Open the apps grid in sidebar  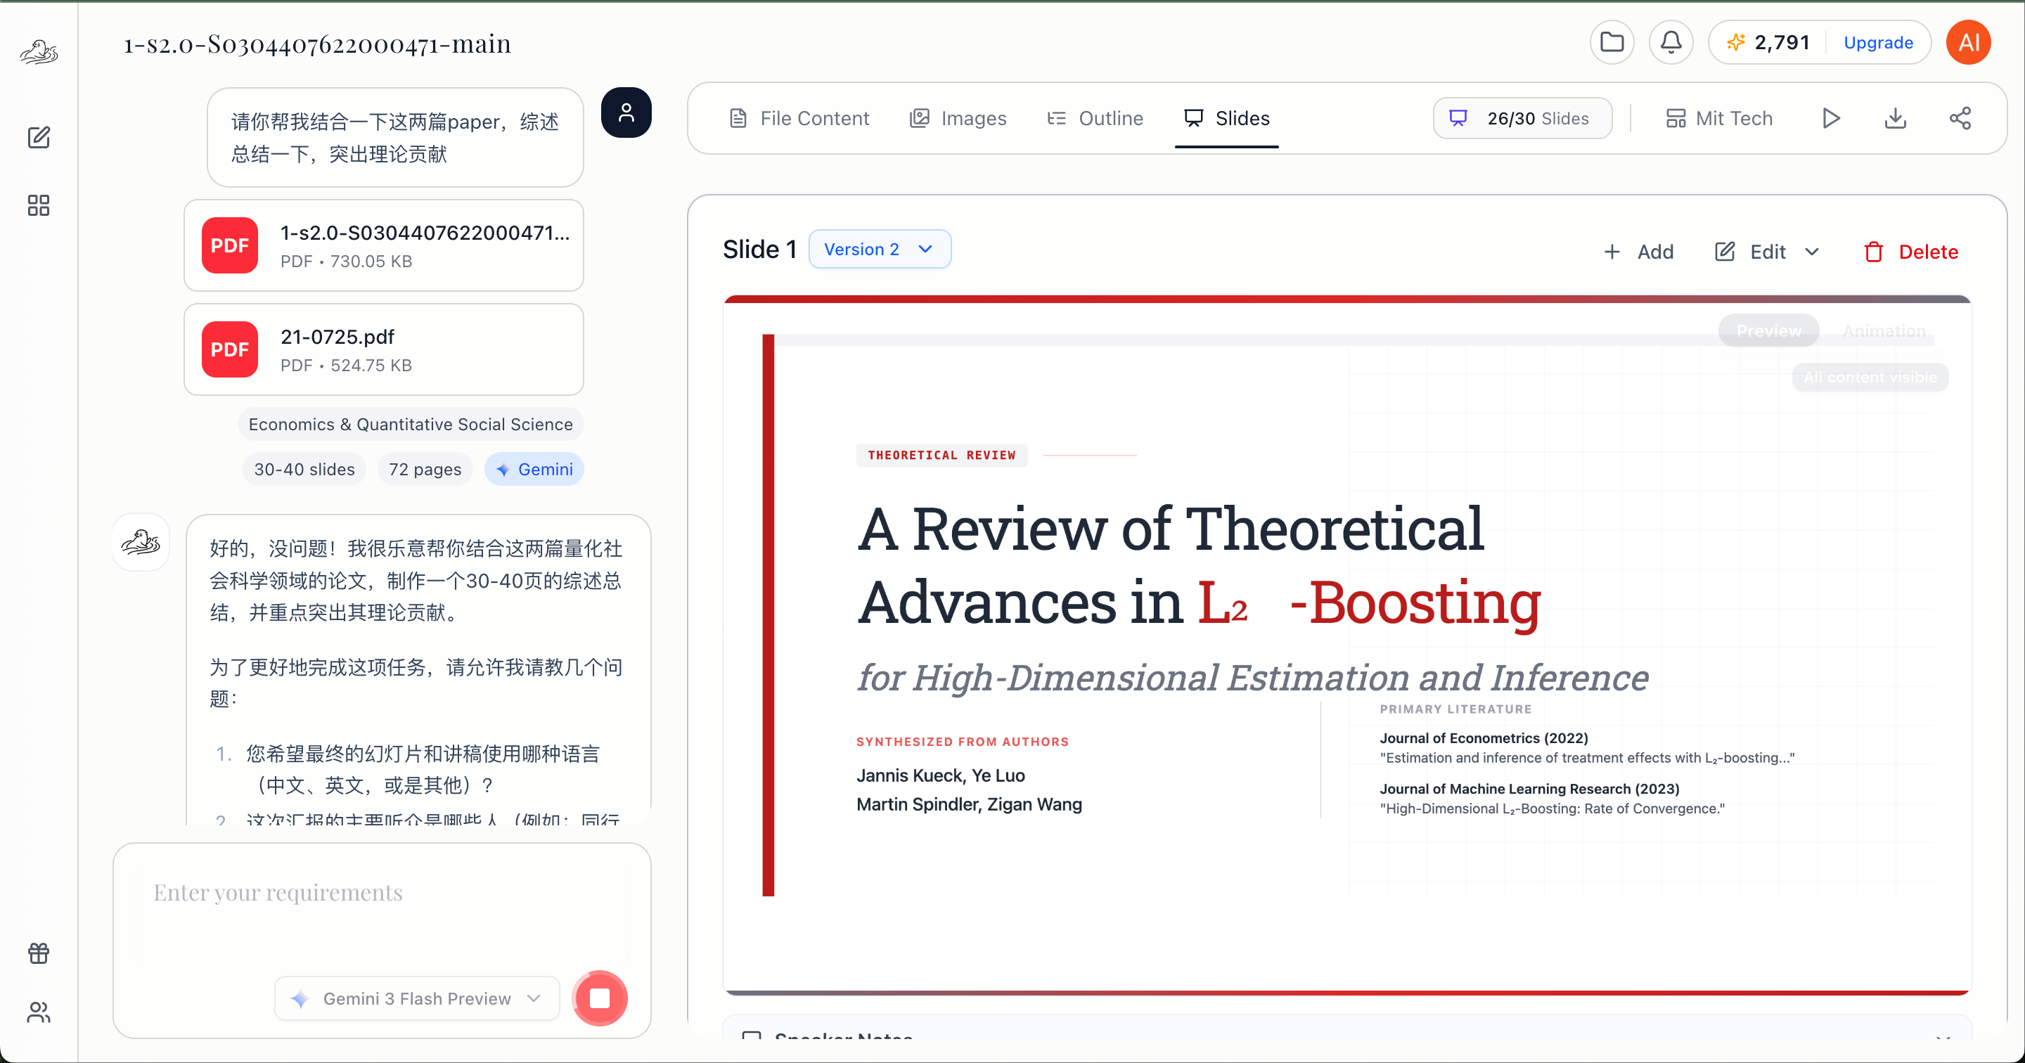tap(39, 206)
